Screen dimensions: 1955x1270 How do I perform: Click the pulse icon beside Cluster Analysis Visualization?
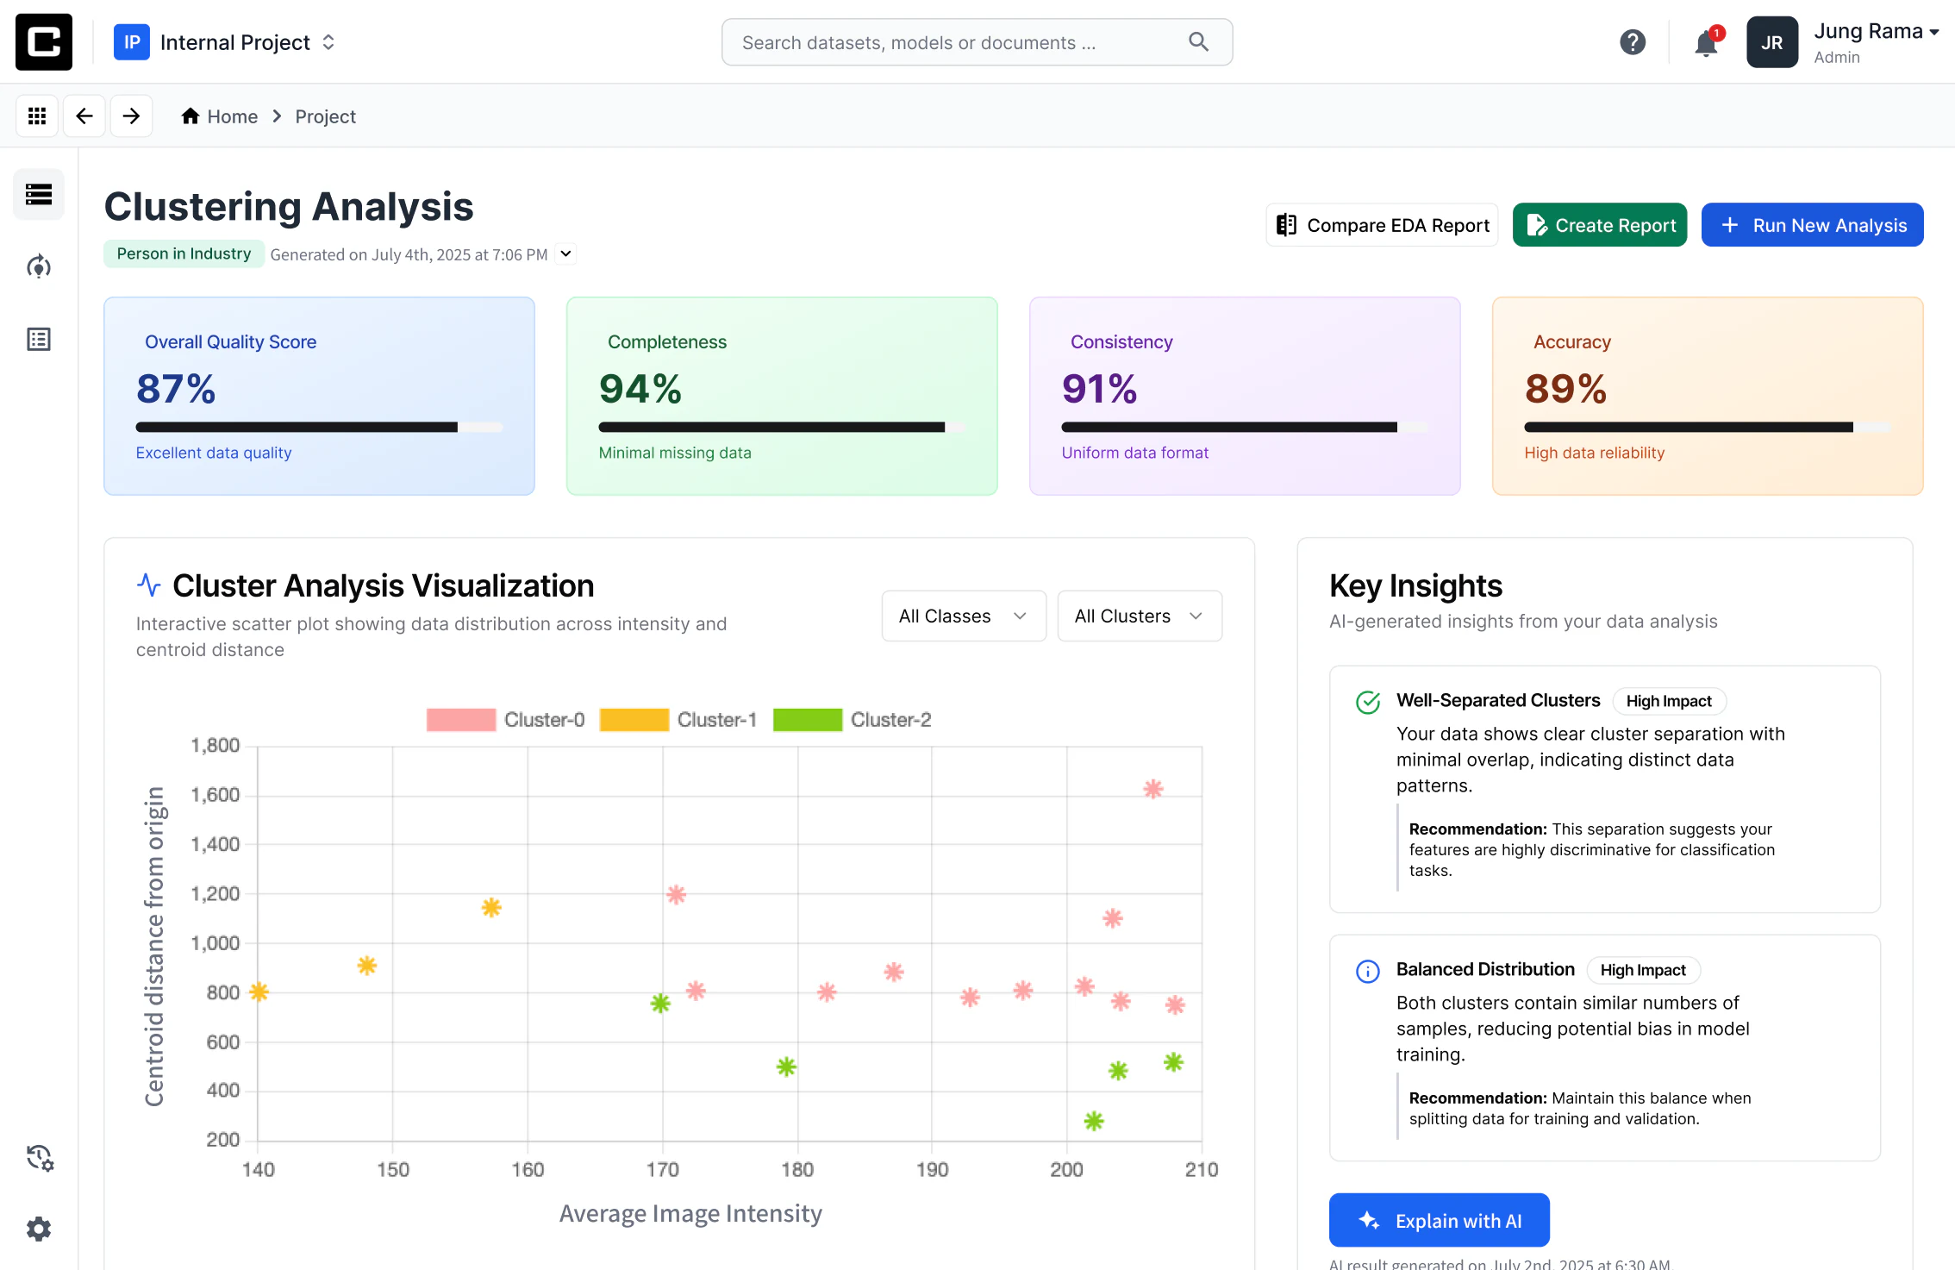point(149,585)
